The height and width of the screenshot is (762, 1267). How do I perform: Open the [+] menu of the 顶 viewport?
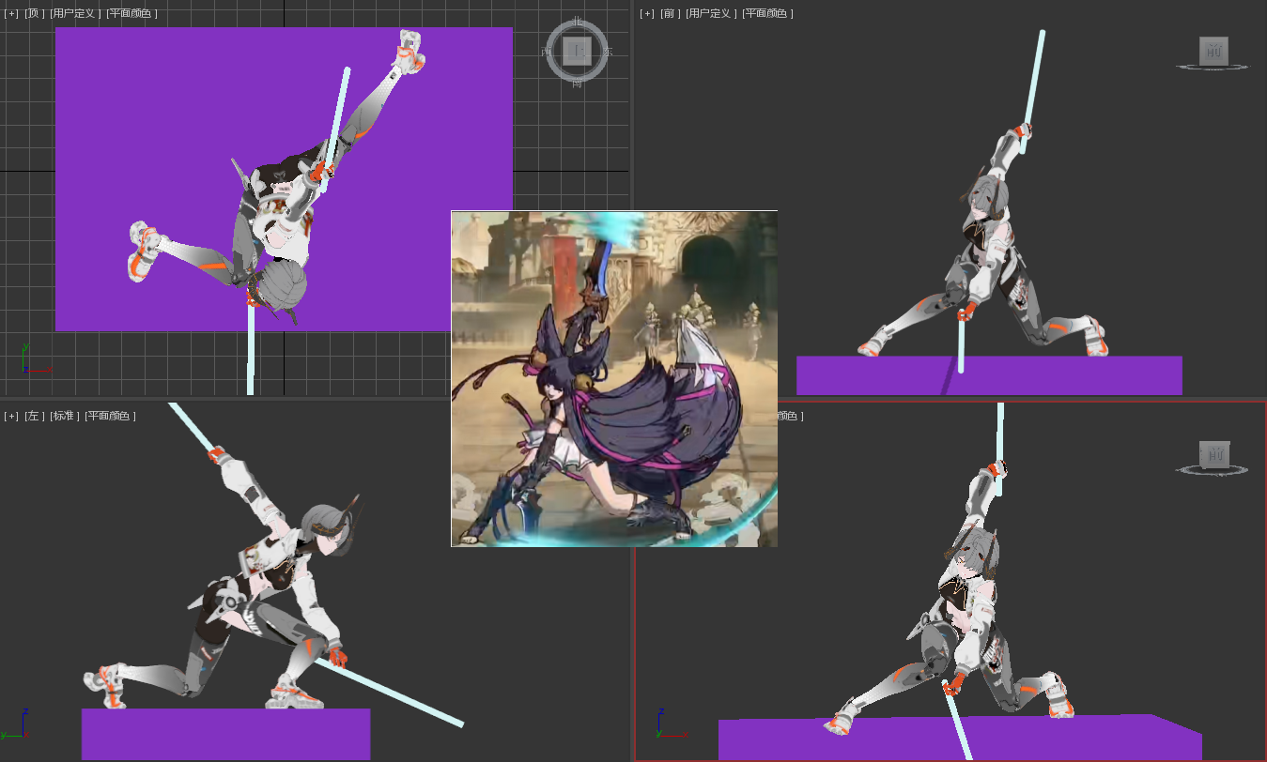pyautogui.click(x=11, y=13)
